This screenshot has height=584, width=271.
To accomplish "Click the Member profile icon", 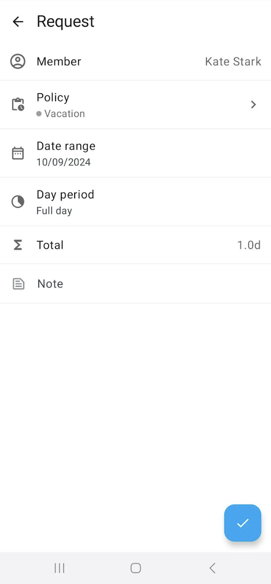I will [18, 61].
